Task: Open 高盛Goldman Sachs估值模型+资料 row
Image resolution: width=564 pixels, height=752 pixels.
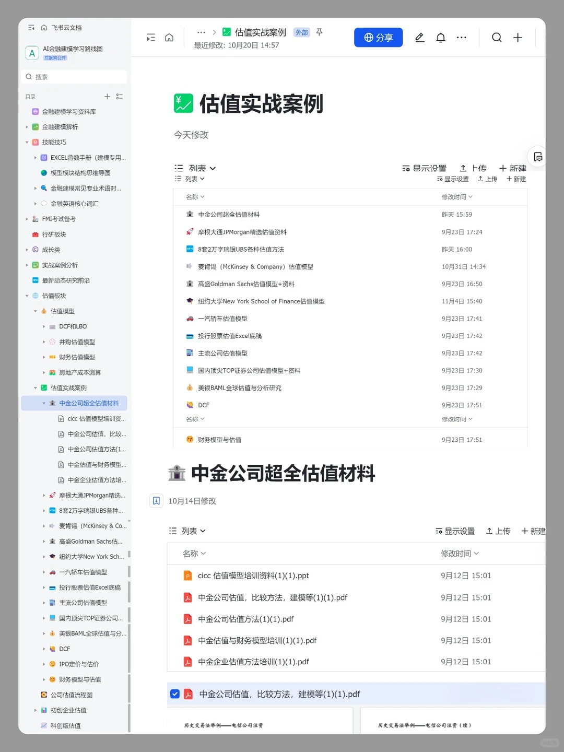Action: (x=350, y=284)
